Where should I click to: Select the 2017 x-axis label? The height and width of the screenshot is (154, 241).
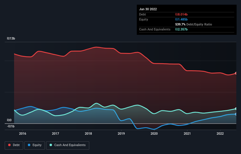(x=55, y=134)
